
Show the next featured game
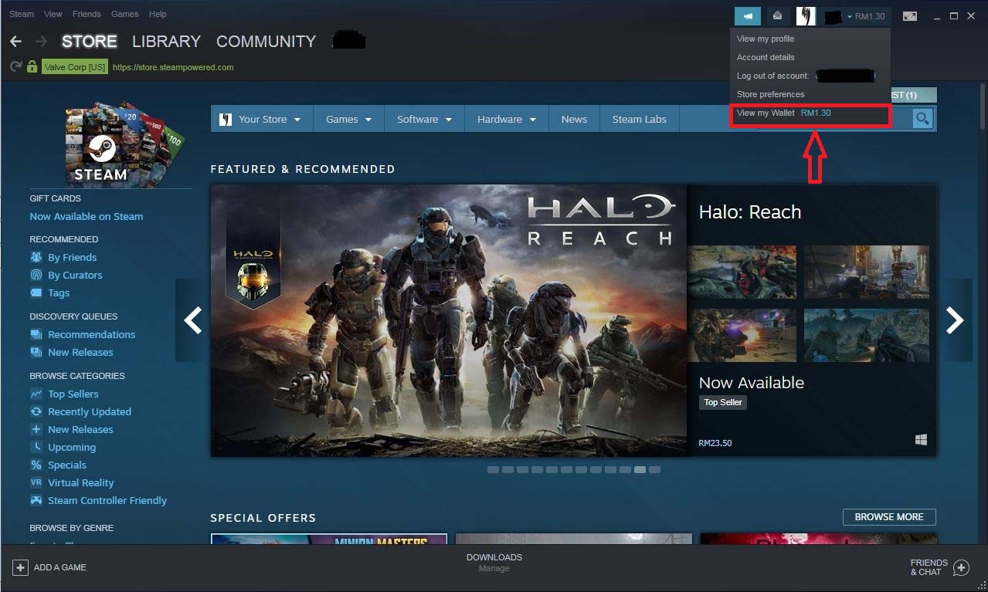[x=955, y=320]
